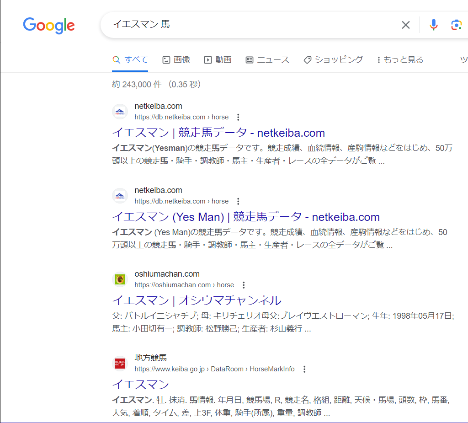Expand the もっと見る menu

click(400, 60)
